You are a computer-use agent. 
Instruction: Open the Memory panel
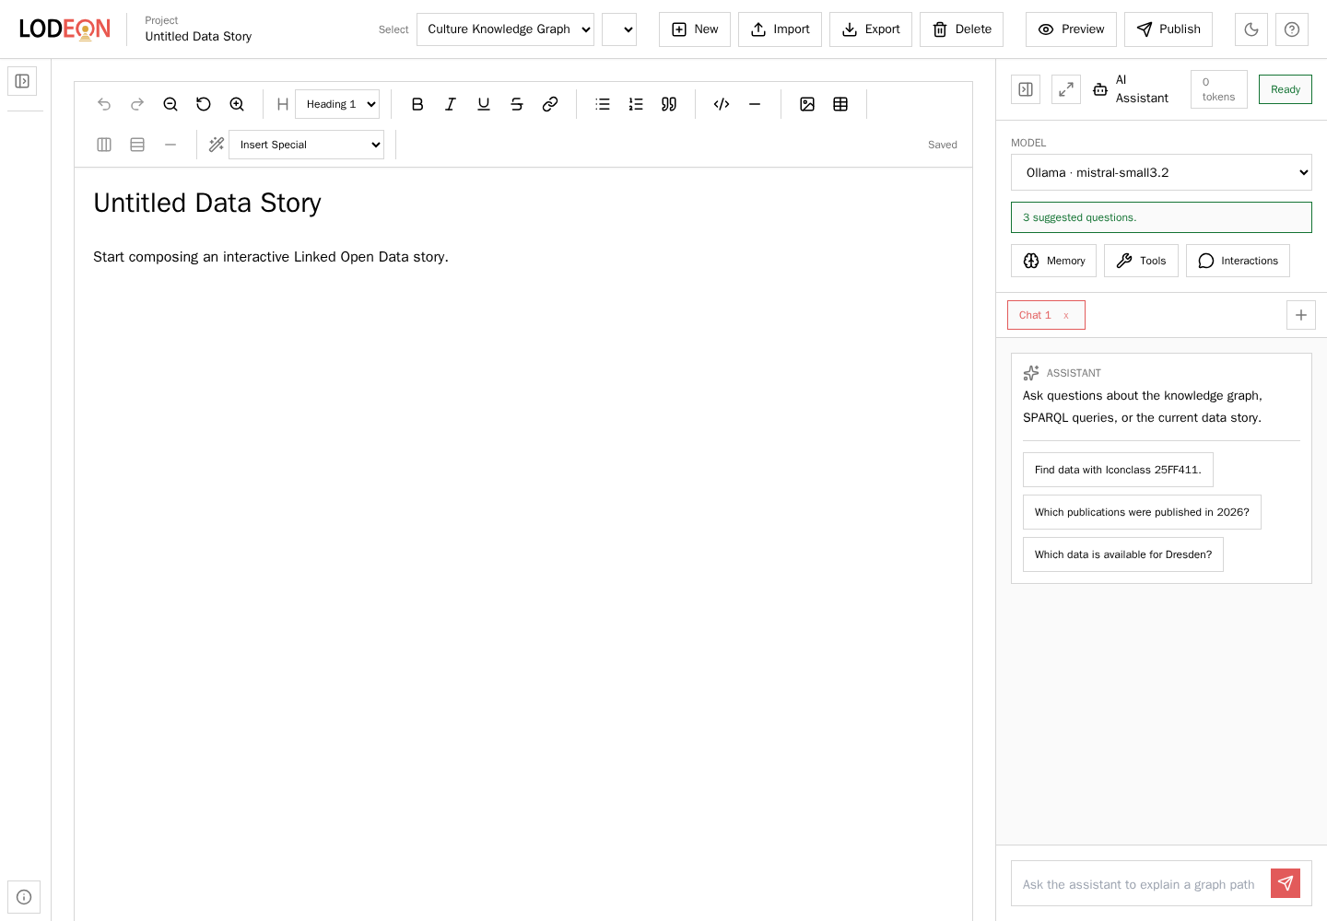pyautogui.click(x=1053, y=261)
